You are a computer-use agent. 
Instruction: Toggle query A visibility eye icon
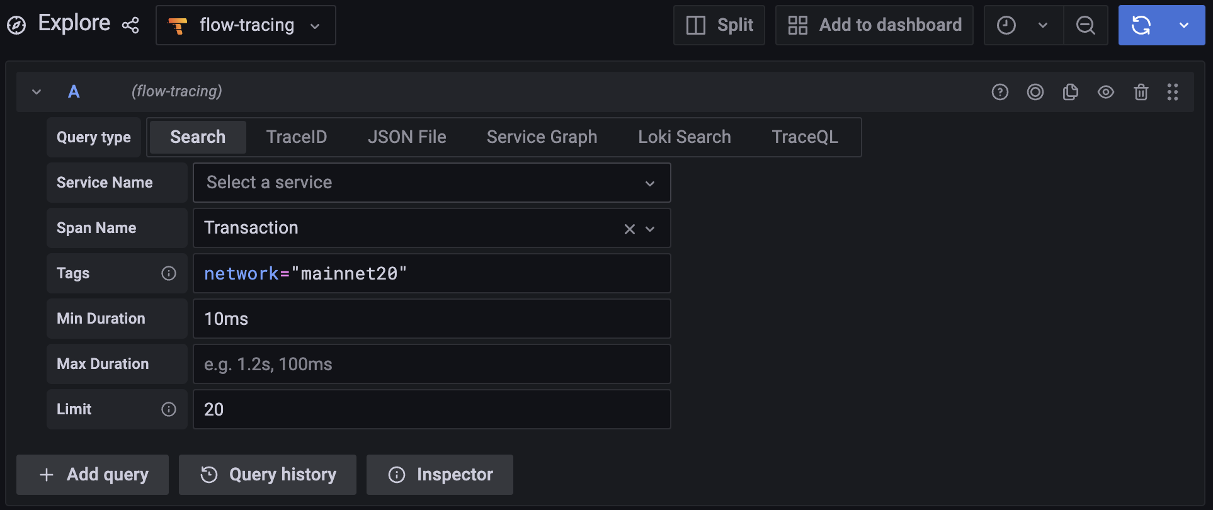point(1106,92)
